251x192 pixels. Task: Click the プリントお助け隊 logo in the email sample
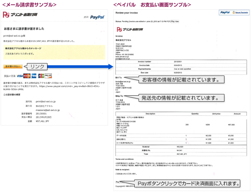[20, 15]
